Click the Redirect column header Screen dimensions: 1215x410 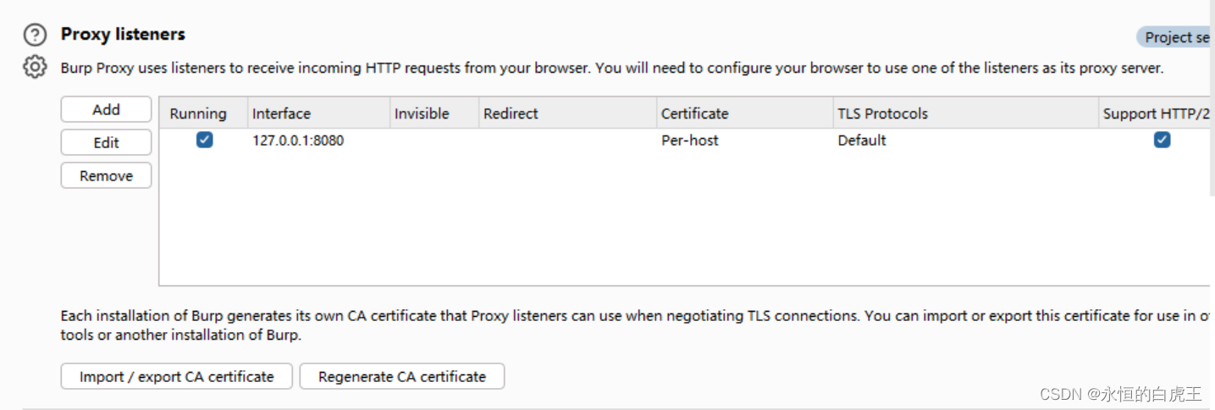click(567, 114)
